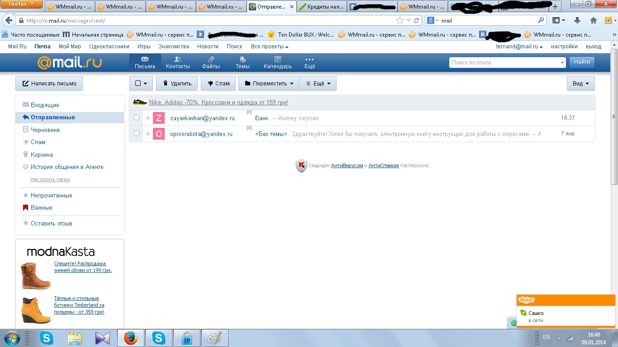The width and height of the screenshot is (618, 347).
Task: Open new tab with plus button
Action: [555, 7]
